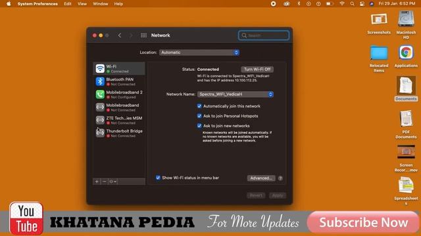The width and height of the screenshot is (421, 236).
Task: Open Spotlight search in menu bar
Action: click(352, 4)
